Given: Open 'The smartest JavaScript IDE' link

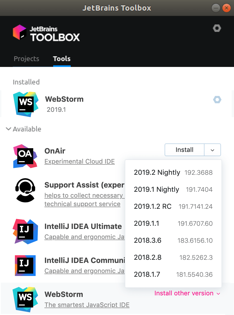Looking at the screenshot, I should click(87, 305).
